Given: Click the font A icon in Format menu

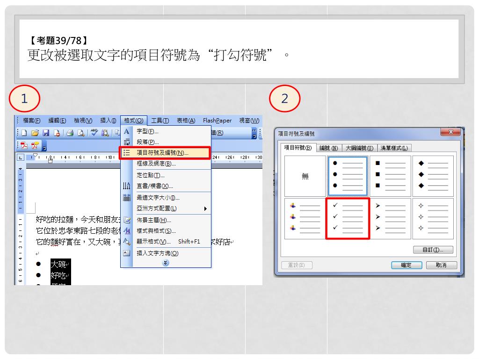Looking at the screenshot, I should (127, 131).
